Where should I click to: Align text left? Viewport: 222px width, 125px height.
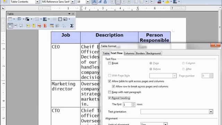pos(112,2)
